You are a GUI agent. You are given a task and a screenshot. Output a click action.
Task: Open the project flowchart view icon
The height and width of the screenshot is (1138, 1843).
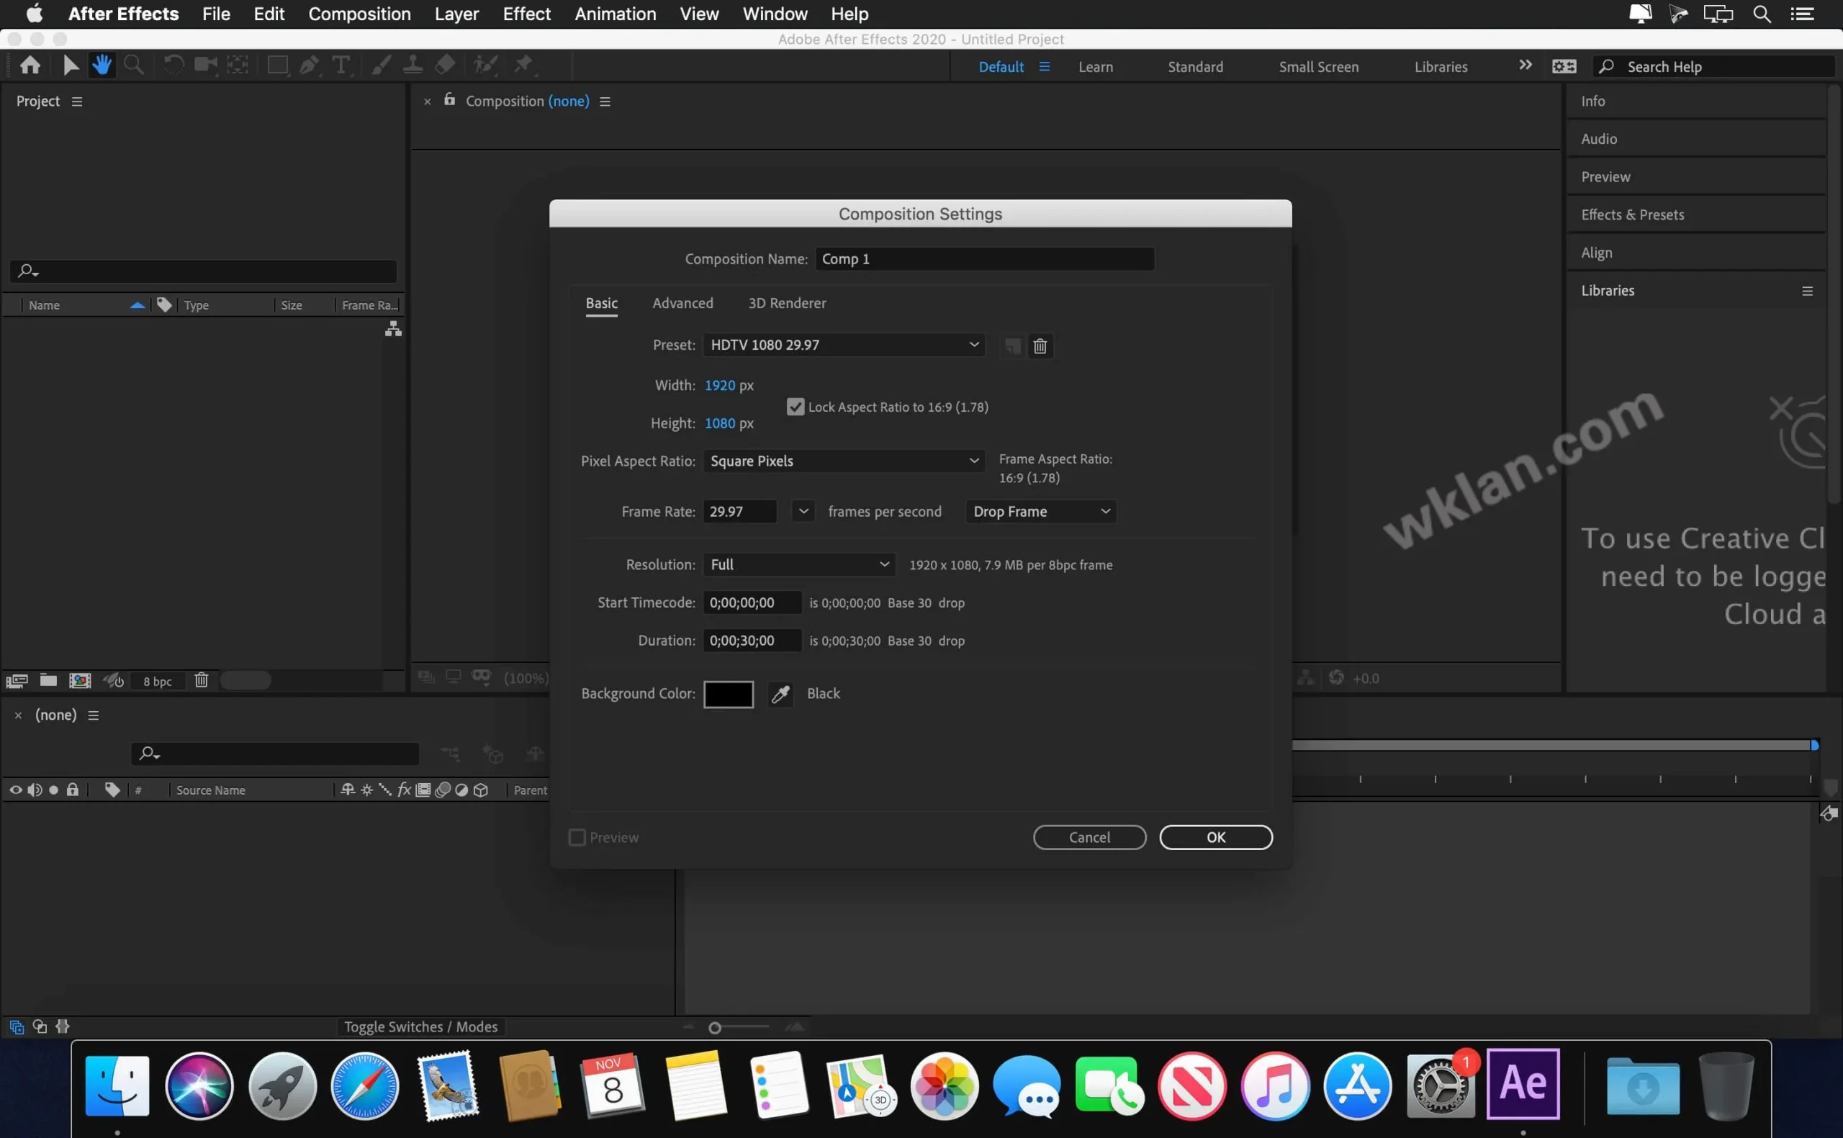pyautogui.click(x=393, y=329)
